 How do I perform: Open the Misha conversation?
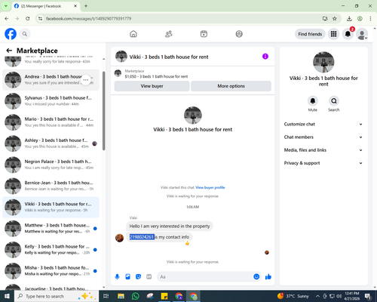click(51, 271)
